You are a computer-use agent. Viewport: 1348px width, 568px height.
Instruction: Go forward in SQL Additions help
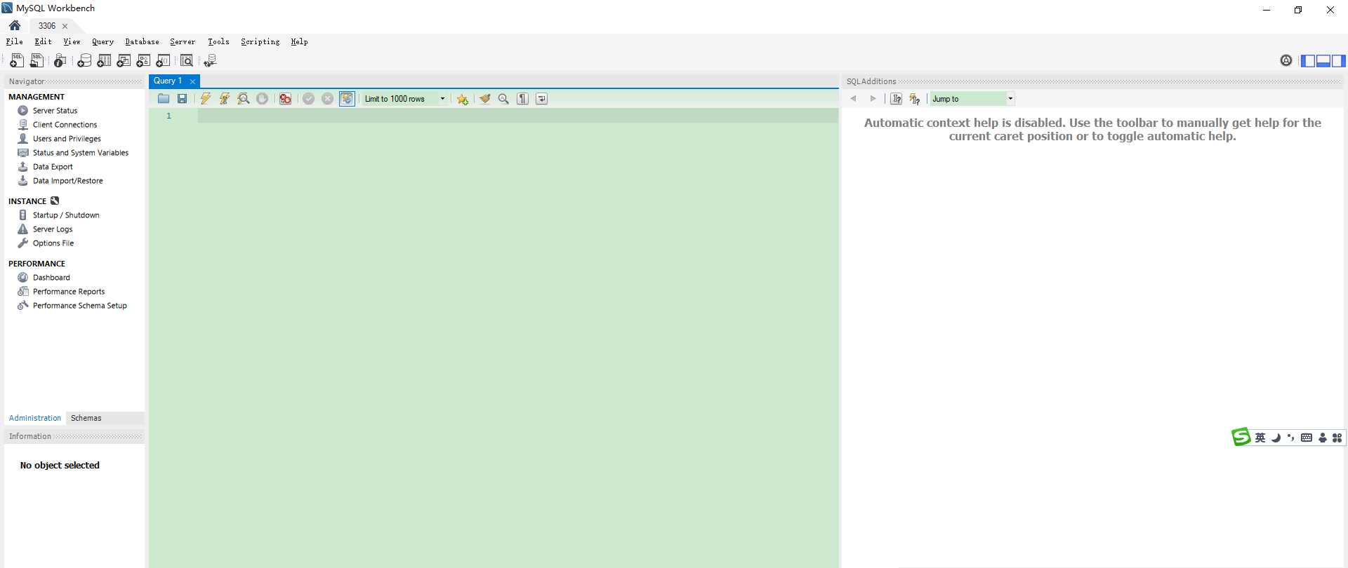click(x=873, y=99)
